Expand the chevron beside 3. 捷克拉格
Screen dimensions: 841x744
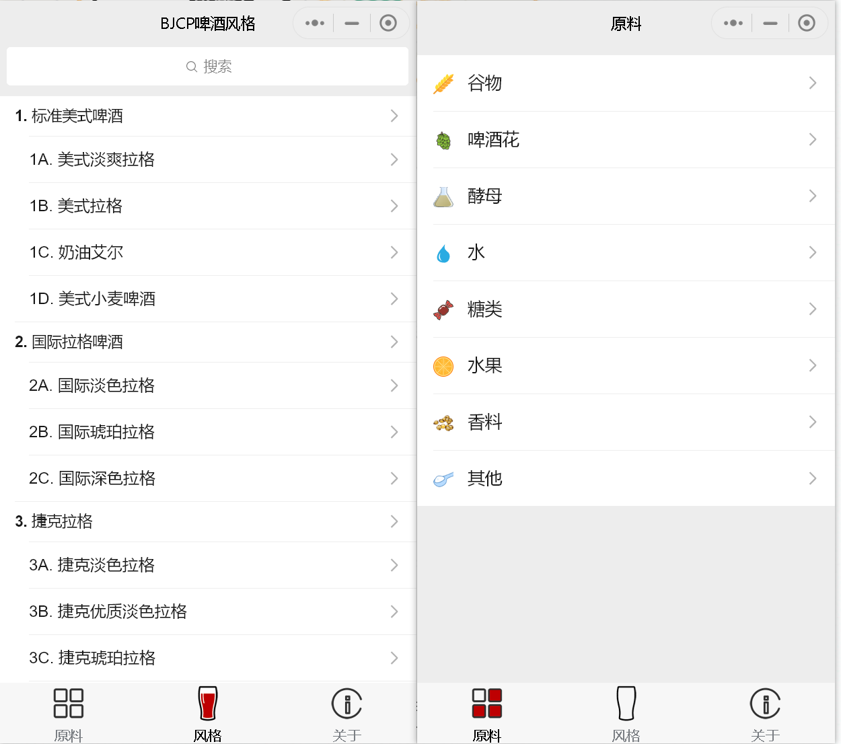(x=394, y=521)
